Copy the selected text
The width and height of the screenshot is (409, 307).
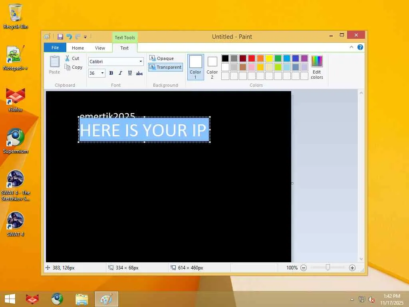pos(73,67)
